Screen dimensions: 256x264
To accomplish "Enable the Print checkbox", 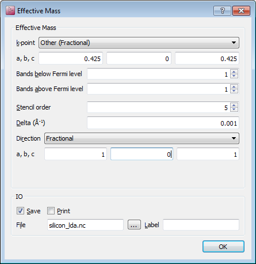I will pyautogui.click(x=51, y=211).
